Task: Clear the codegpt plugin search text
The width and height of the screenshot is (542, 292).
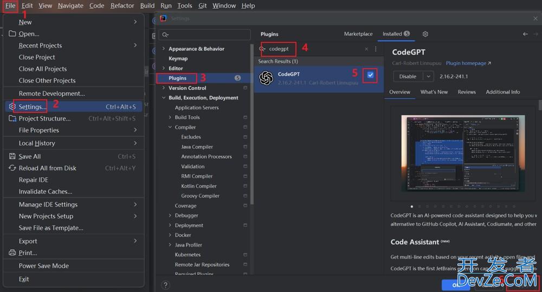Action: point(366,49)
